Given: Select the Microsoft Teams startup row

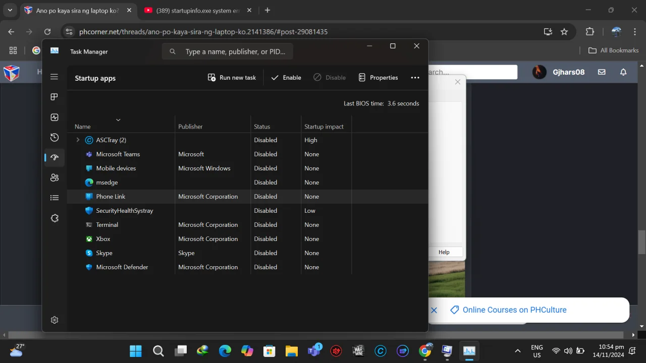Looking at the screenshot, I should point(247,154).
